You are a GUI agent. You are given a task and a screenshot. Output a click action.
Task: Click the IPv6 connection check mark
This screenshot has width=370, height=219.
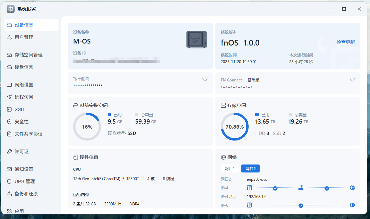point(301,206)
